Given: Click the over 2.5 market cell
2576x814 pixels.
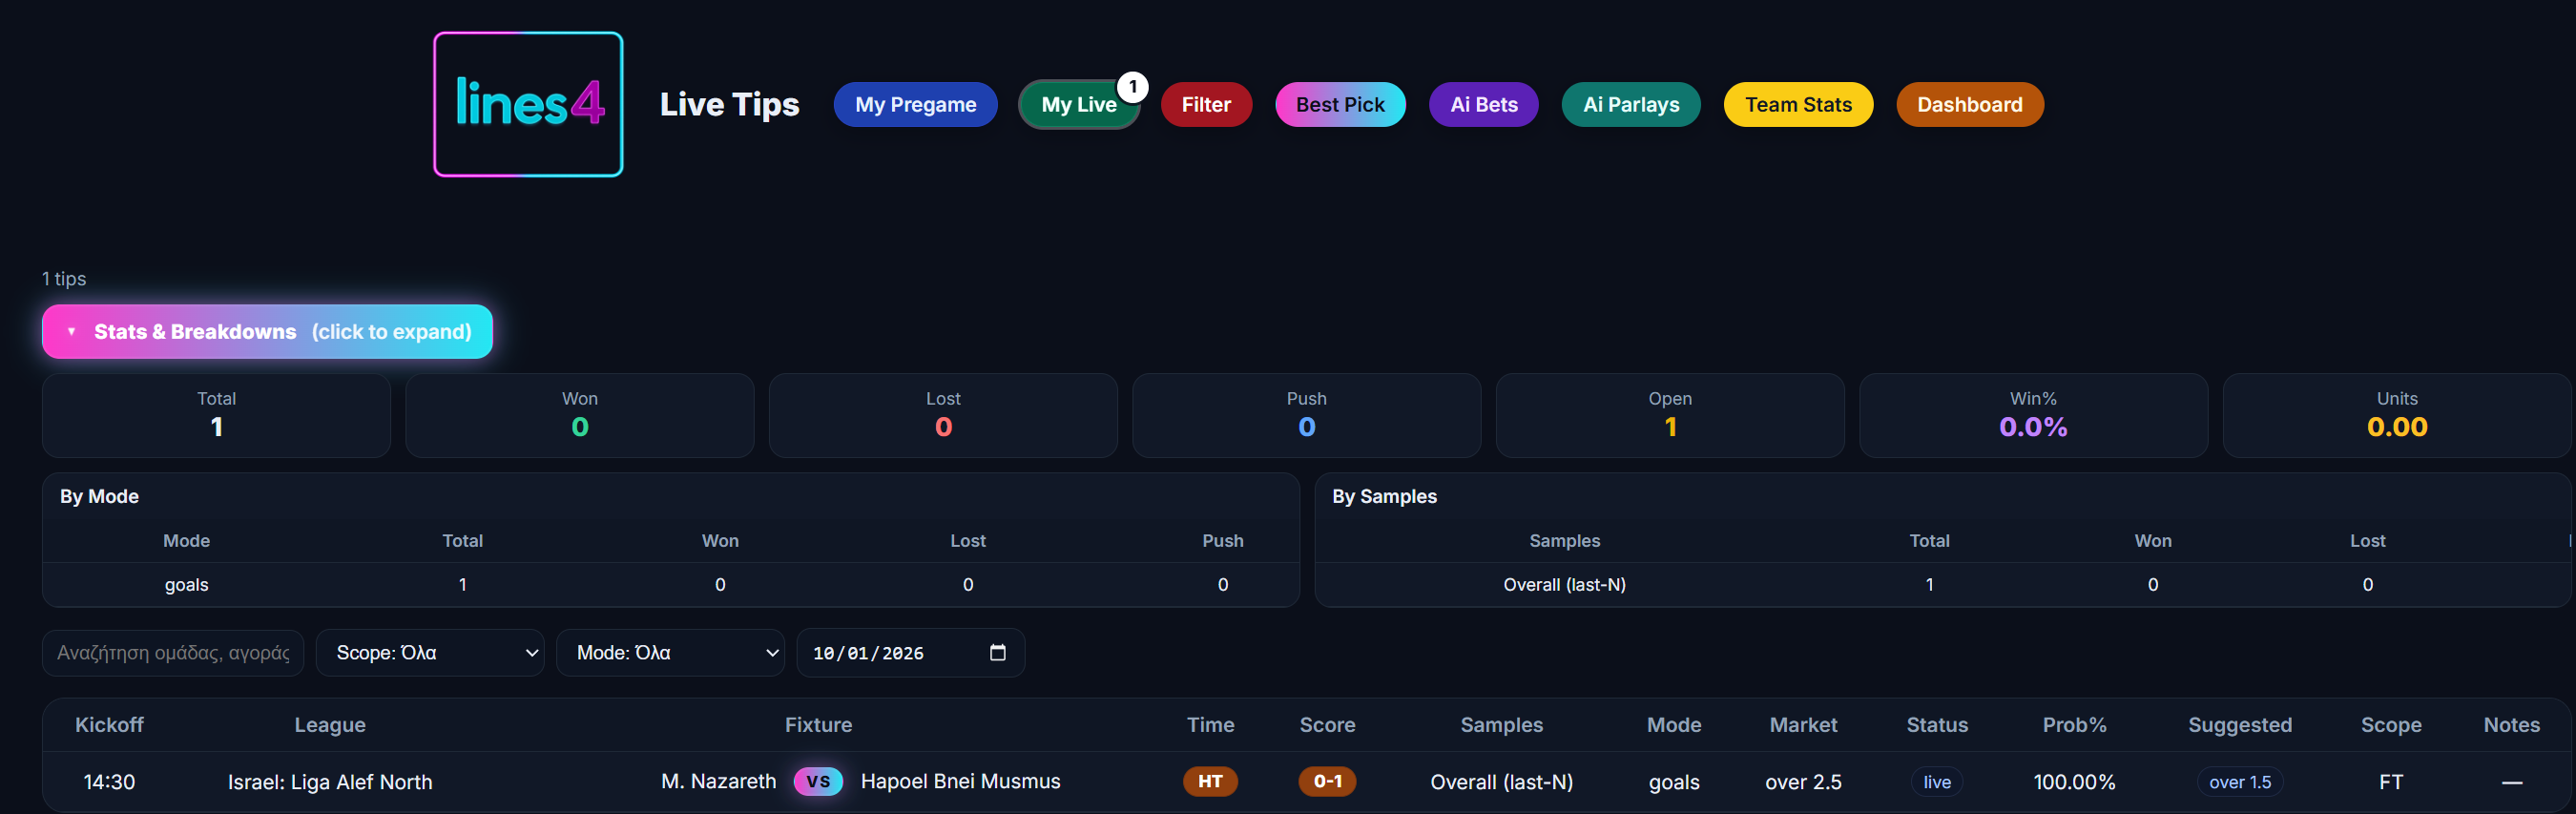Looking at the screenshot, I should pyautogui.click(x=1803, y=782).
